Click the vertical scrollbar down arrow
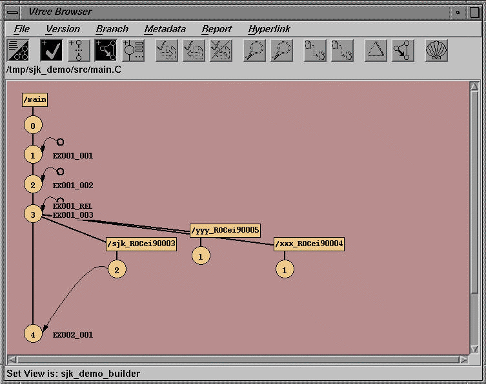This screenshot has height=384, width=486. coord(475,348)
